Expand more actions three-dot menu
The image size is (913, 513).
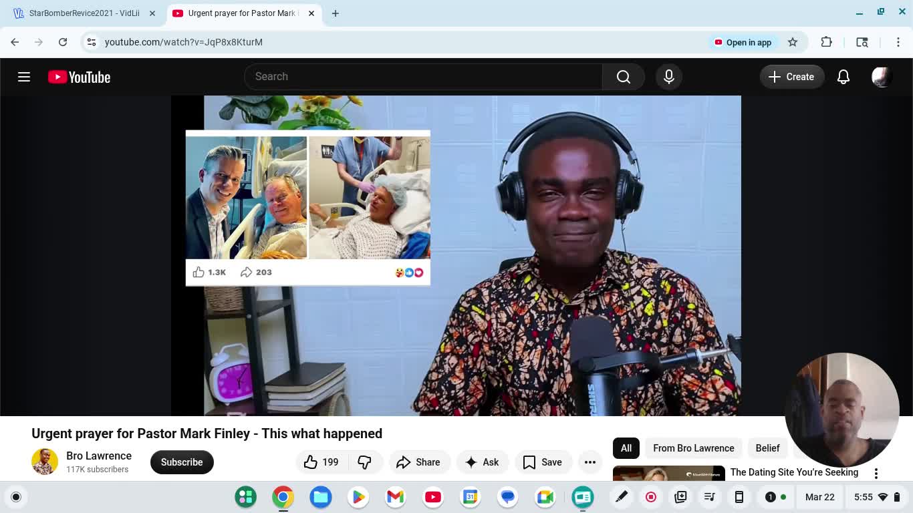coord(590,462)
